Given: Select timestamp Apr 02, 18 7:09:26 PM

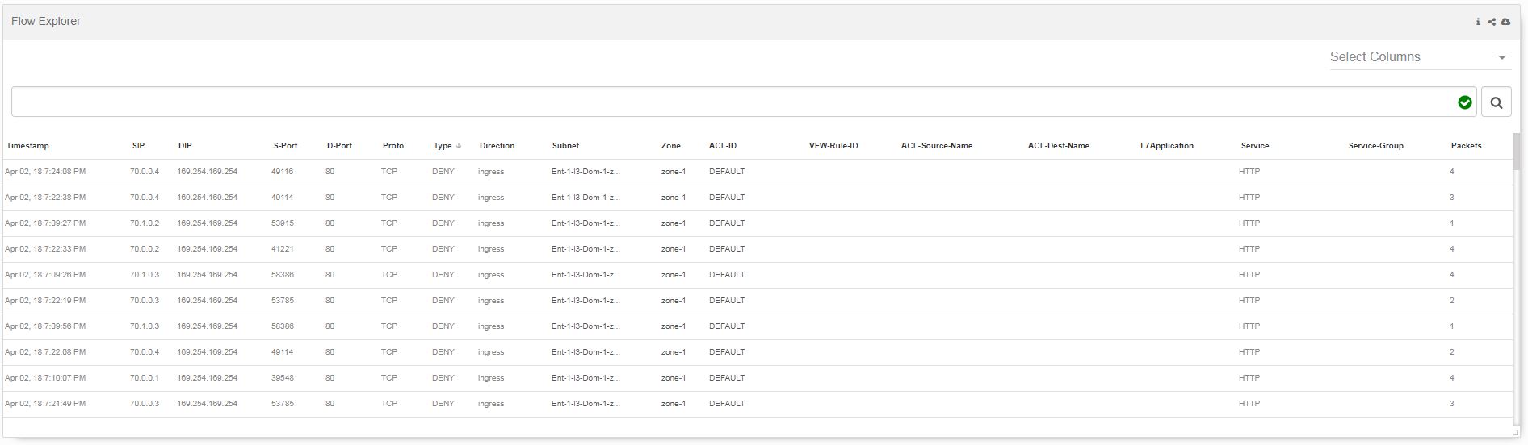Looking at the screenshot, I should [x=45, y=275].
